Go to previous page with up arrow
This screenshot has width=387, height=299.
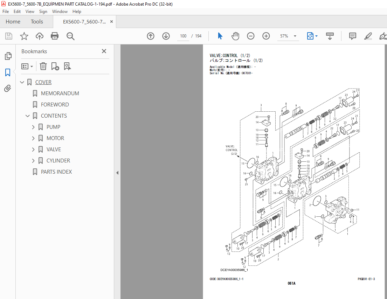pyautogui.click(x=151, y=36)
